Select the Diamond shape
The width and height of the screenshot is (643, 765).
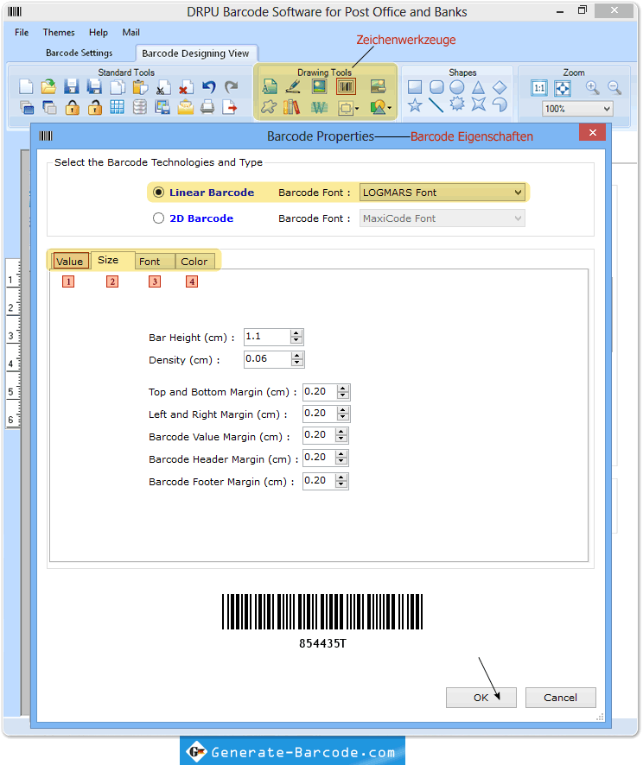tap(500, 87)
